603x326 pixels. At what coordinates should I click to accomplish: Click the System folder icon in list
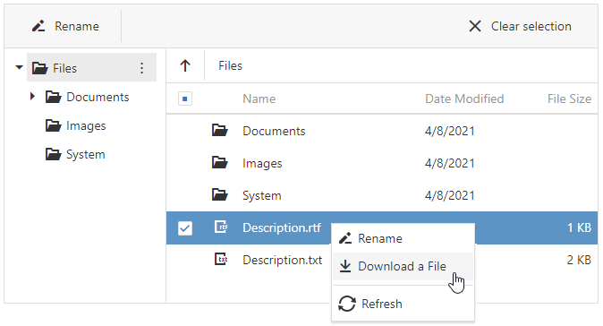point(219,195)
